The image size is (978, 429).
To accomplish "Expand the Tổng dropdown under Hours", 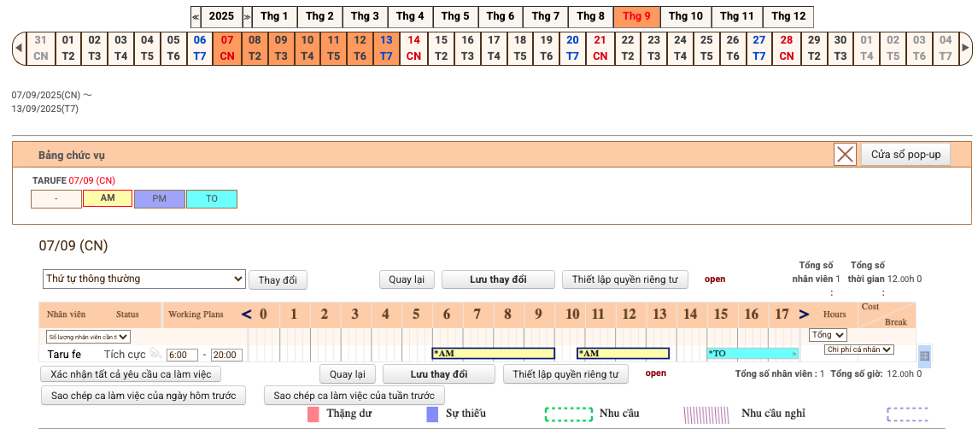I will 828,335.
